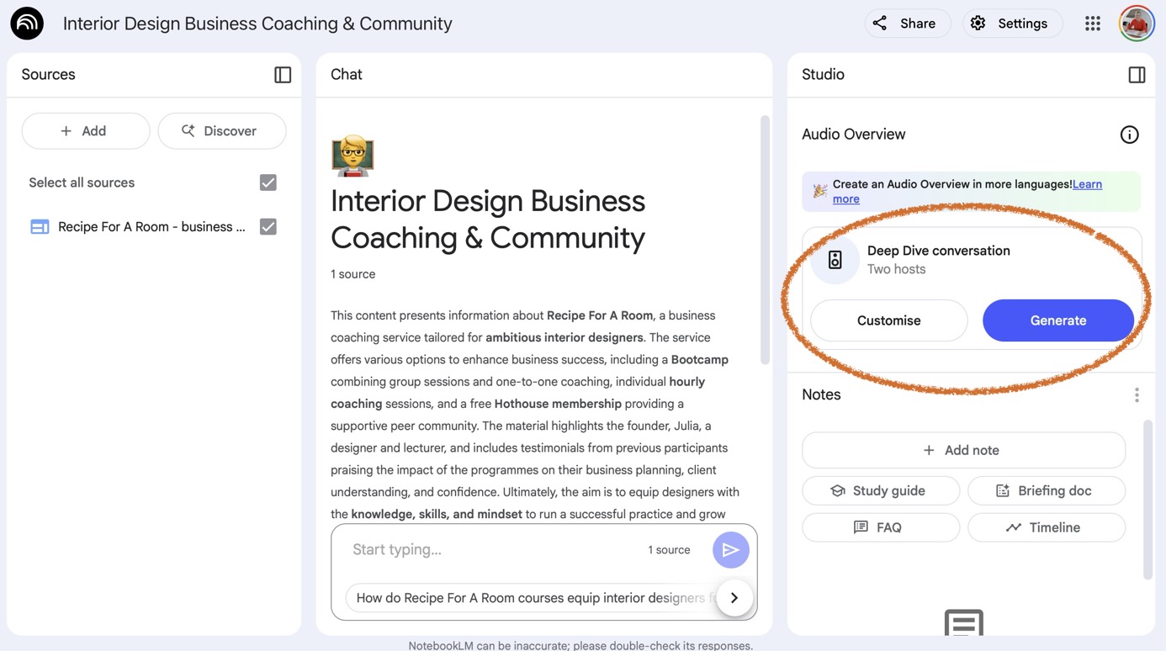The width and height of the screenshot is (1166, 651).
Task: Follow the Learn more link
Action: tap(1087, 184)
